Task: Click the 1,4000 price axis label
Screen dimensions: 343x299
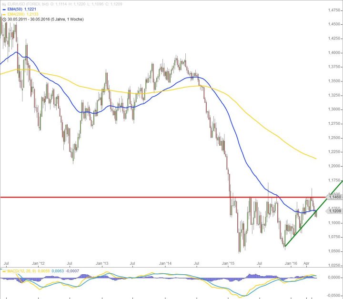Action: [334, 53]
